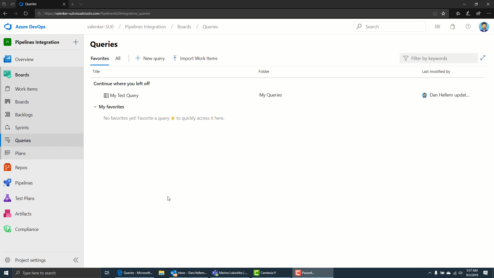Open Repos in left sidebar
The height and width of the screenshot is (278, 494).
click(x=21, y=167)
